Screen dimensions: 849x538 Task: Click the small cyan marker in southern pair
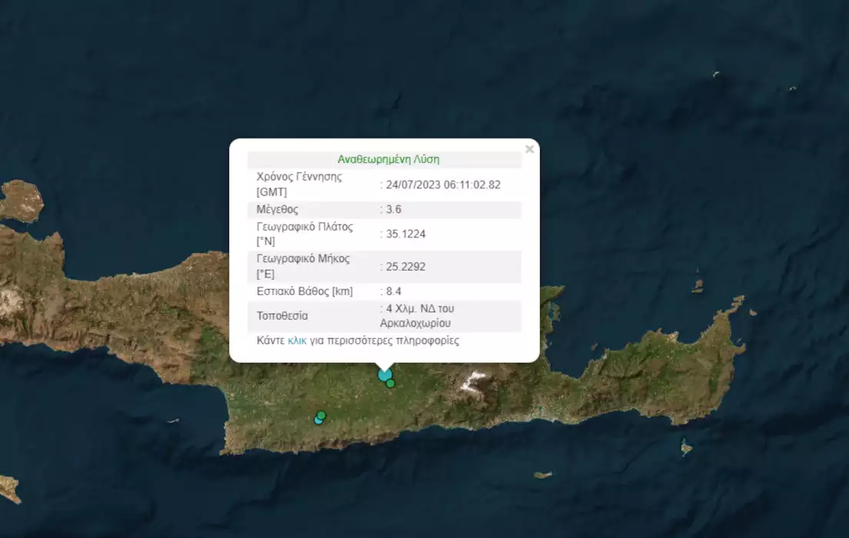[x=317, y=420]
